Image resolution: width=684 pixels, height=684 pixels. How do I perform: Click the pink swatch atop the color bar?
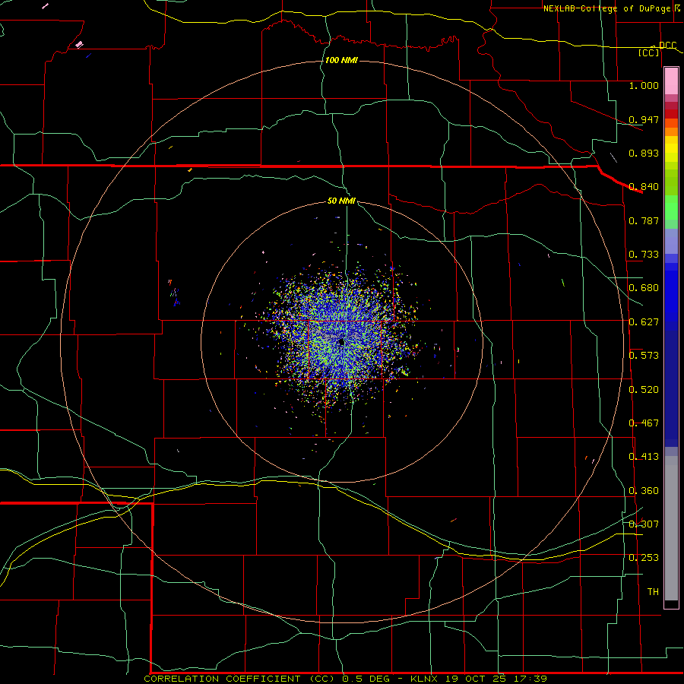tap(671, 81)
